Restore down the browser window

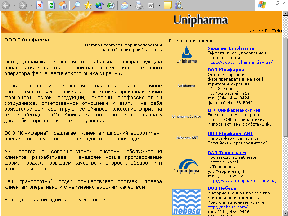click(x=278, y=3)
